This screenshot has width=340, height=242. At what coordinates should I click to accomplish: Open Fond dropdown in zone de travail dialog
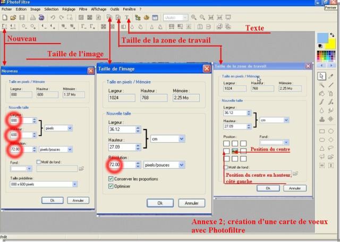(x=286, y=142)
